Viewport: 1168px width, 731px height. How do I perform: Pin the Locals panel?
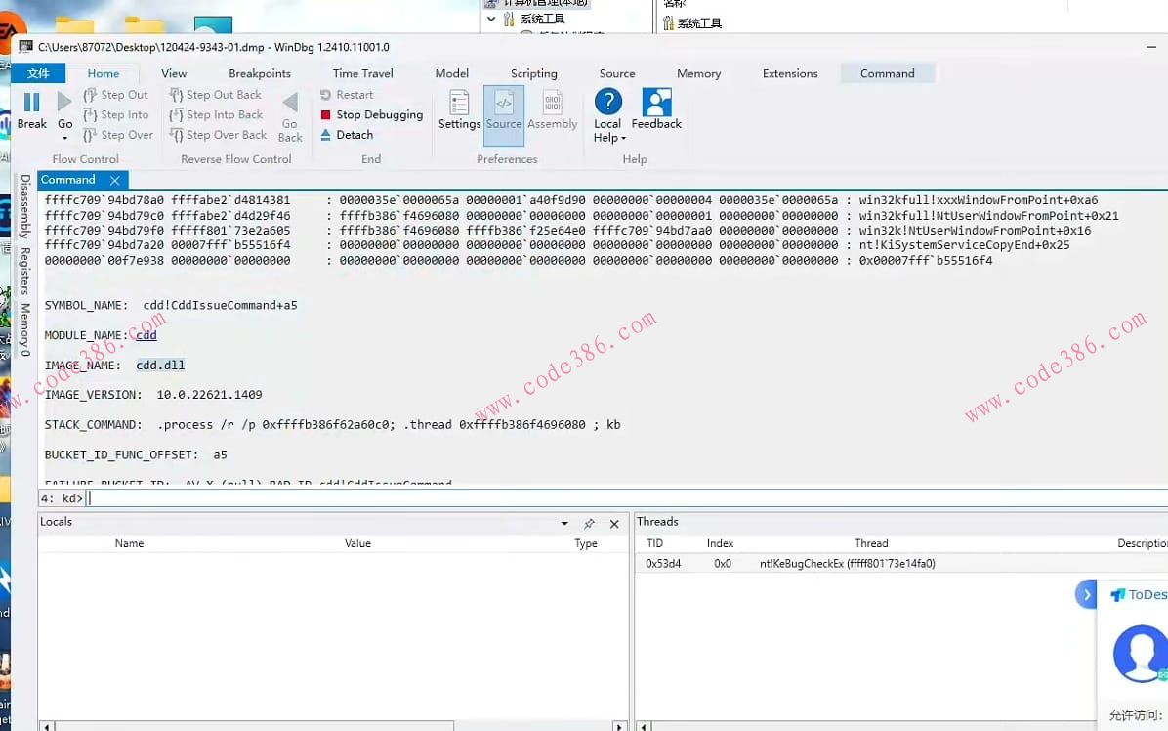coord(589,524)
